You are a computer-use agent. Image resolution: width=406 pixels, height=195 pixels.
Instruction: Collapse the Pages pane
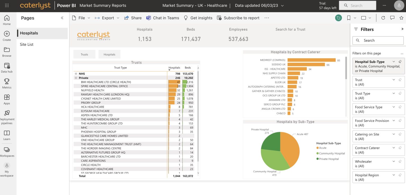62,18
